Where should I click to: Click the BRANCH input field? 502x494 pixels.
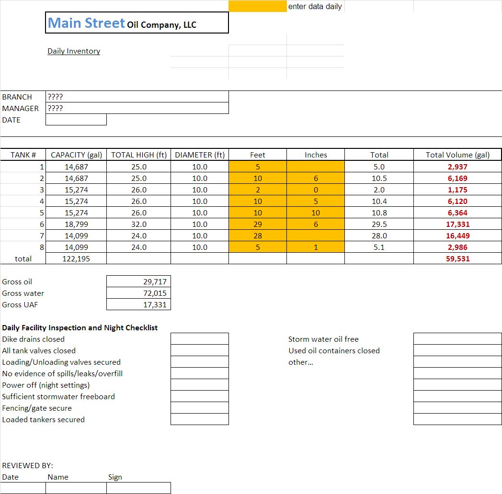coord(137,97)
